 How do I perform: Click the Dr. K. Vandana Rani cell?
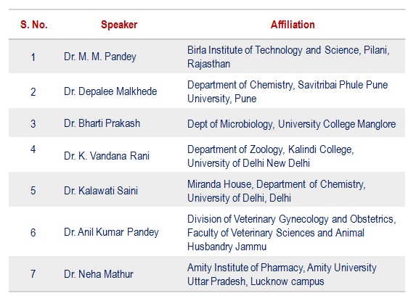tap(107, 156)
